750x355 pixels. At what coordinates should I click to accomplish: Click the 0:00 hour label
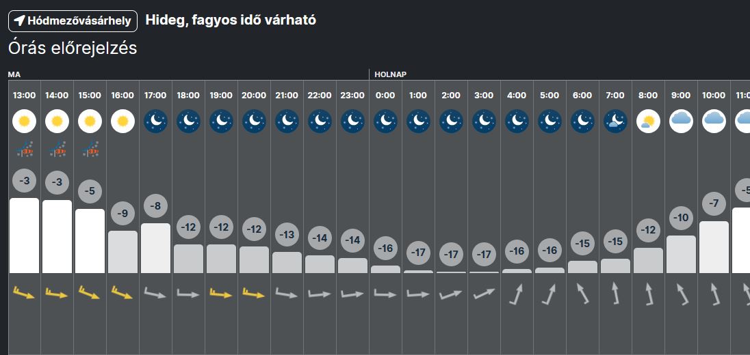tap(385, 96)
